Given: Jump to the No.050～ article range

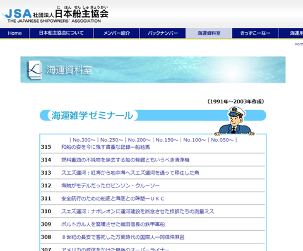Looking at the screenshot, I should pos(222,140).
